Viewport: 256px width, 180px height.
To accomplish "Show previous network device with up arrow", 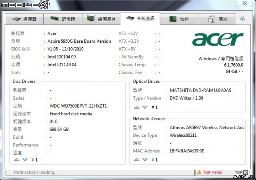I will pyautogui.click(x=137, y=160).
